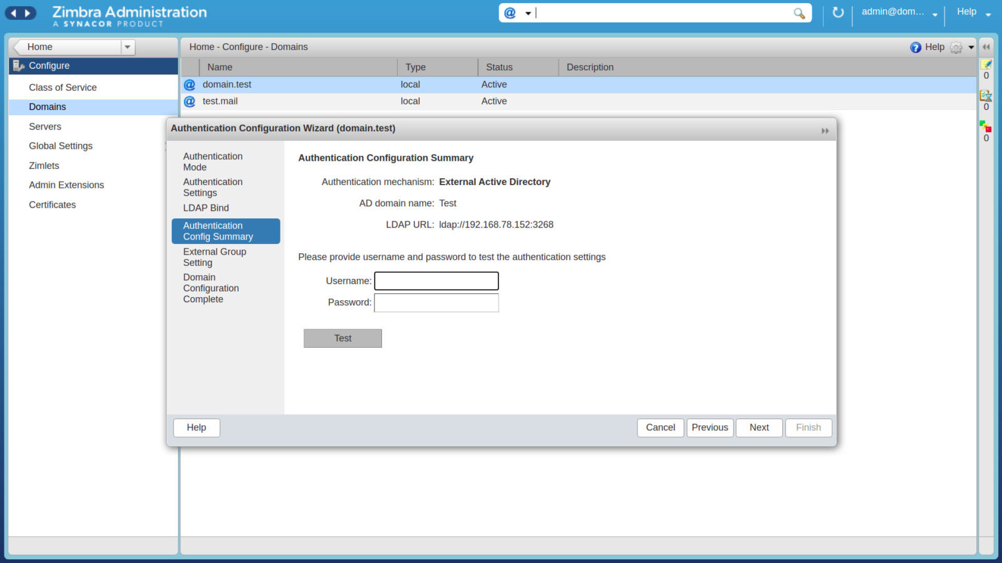Click the @ icon beside domain.test
Screen dimensions: 1002x563
click(x=190, y=84)
